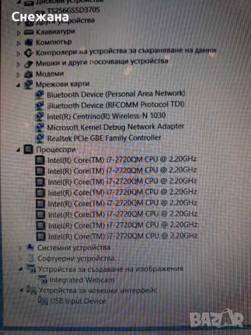Click the Integrated Webcam device icon

[42, 280]
